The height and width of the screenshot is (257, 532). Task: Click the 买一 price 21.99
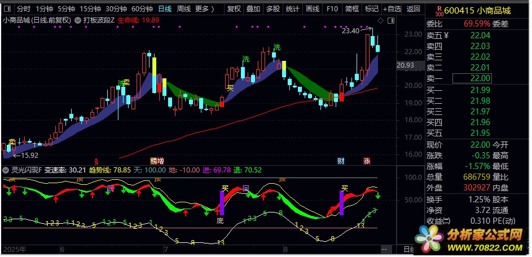tap(481, 90)
